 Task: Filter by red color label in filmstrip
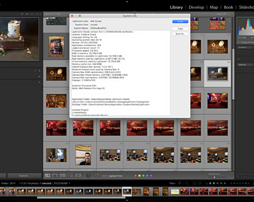[x=231, y=183]
